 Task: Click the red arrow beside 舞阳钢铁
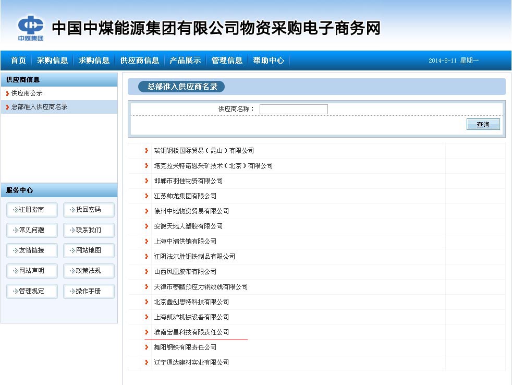pos(147,347)
